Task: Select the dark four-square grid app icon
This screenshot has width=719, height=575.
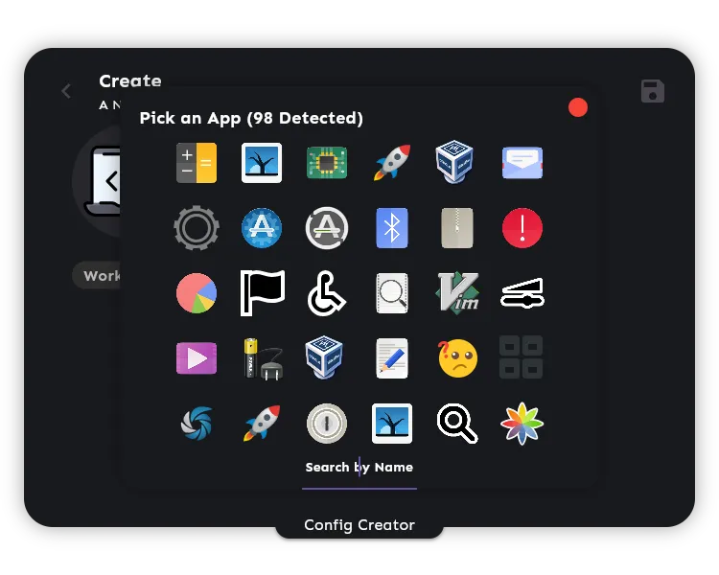Action: click(521, 357)
